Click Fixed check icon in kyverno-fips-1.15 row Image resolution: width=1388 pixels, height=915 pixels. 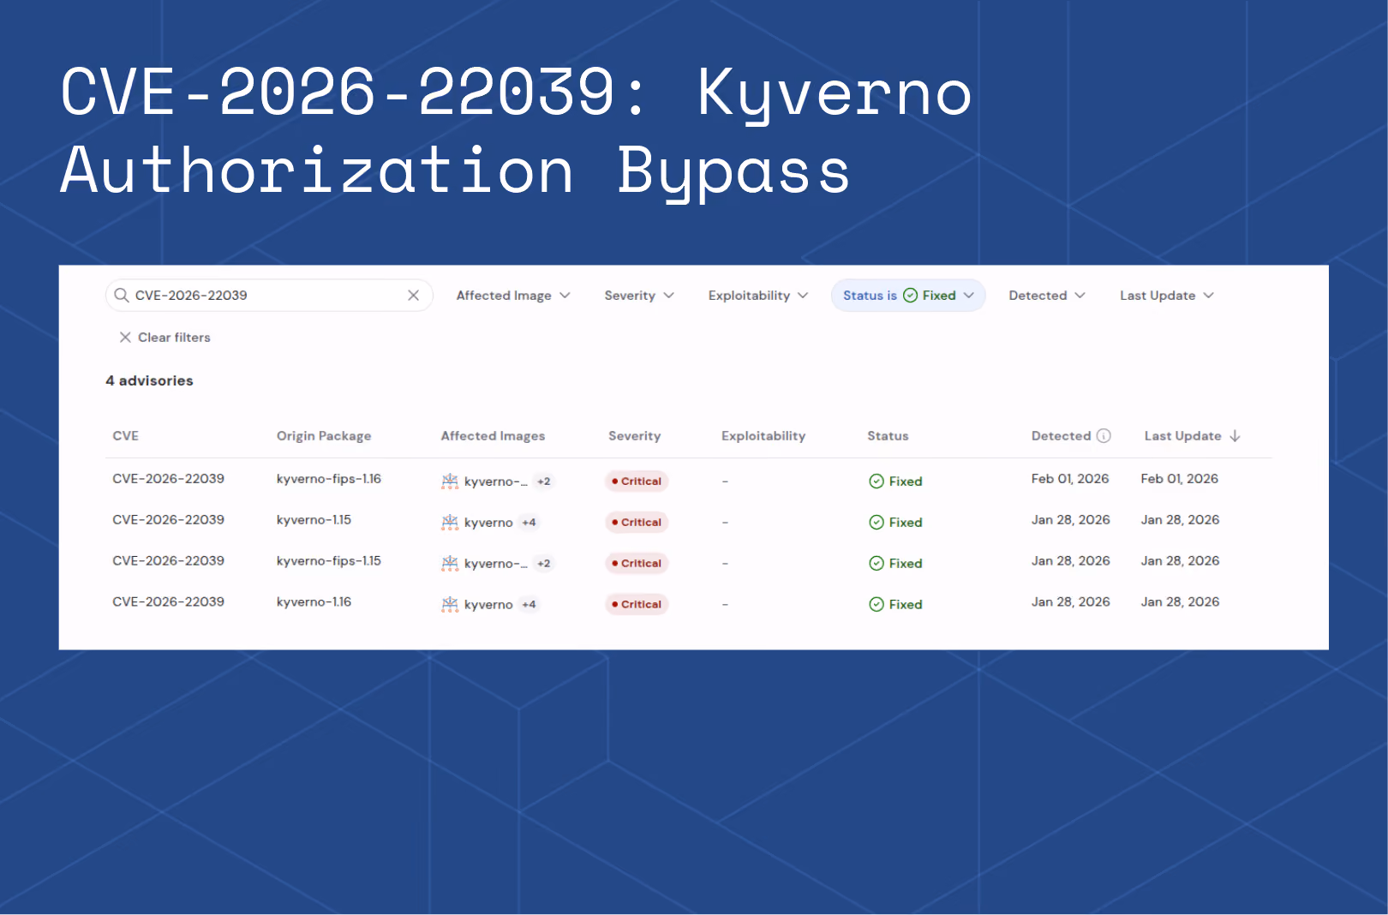pyautogui.click(x=876, y=564)
